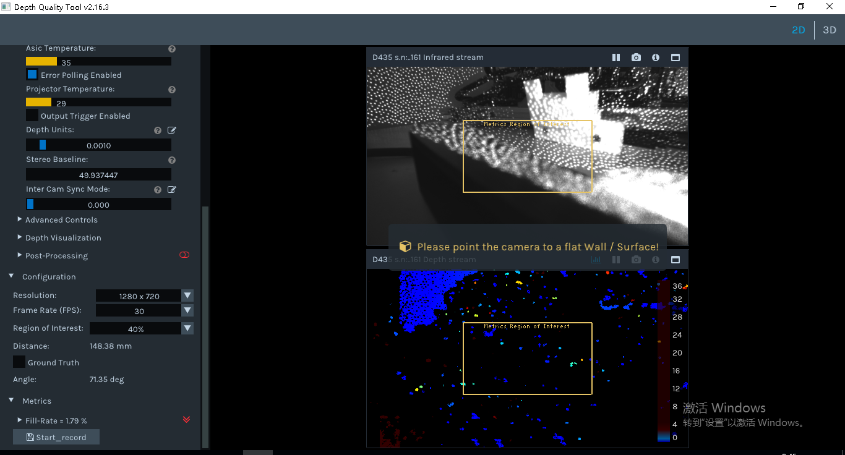The image size is (845, 455).
Task: Expand the Post-Processing section
Action: [x=19, y=255]
